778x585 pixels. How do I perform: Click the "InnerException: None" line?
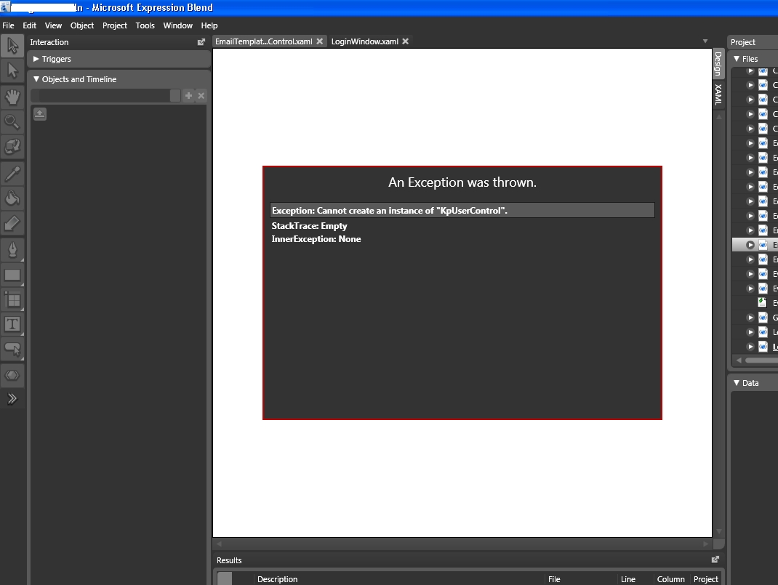point(316,239)
